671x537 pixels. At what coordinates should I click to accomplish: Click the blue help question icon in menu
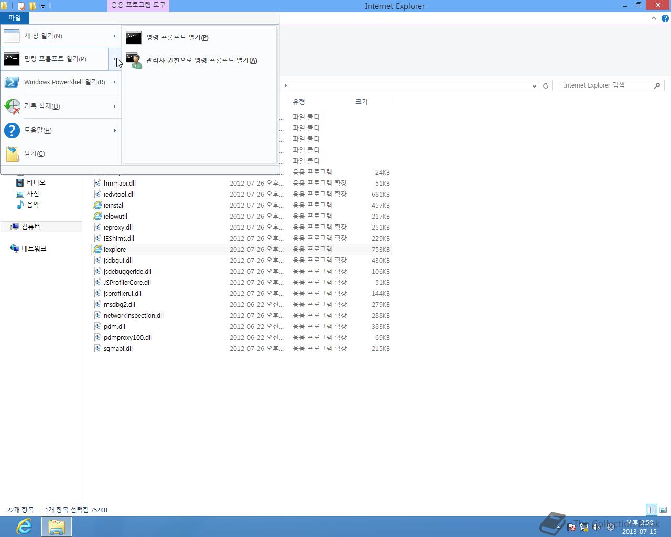12,131
